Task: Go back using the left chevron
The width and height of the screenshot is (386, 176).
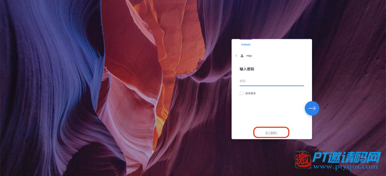Action: coord(236,56)
